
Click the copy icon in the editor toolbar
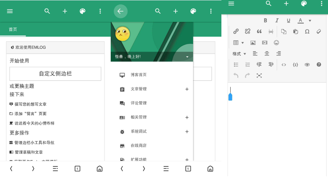click(x=284, y=31)
